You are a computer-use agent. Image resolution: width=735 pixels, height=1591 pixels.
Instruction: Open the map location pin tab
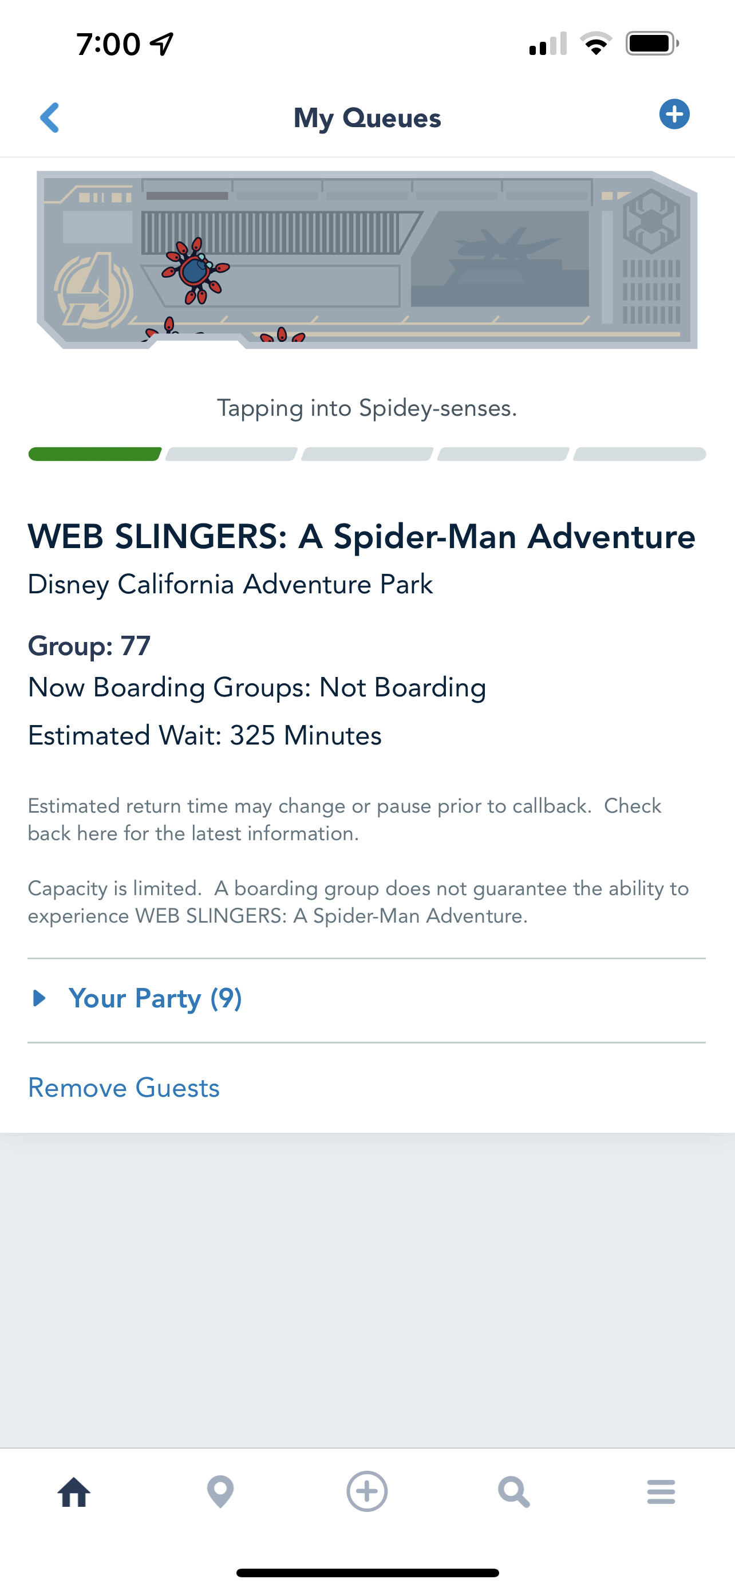click(x=220, y=1492)
